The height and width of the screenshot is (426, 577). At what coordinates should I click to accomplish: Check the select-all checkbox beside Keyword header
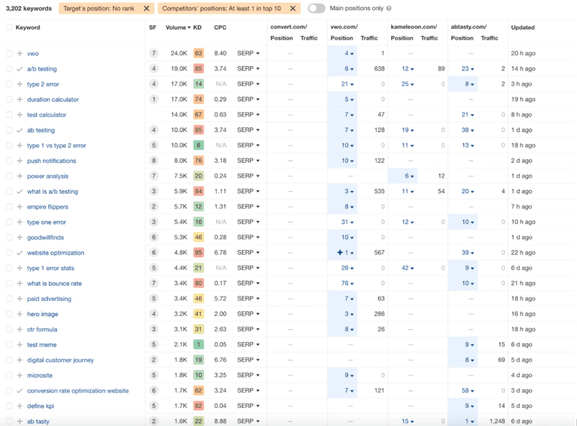pos(9,27)
